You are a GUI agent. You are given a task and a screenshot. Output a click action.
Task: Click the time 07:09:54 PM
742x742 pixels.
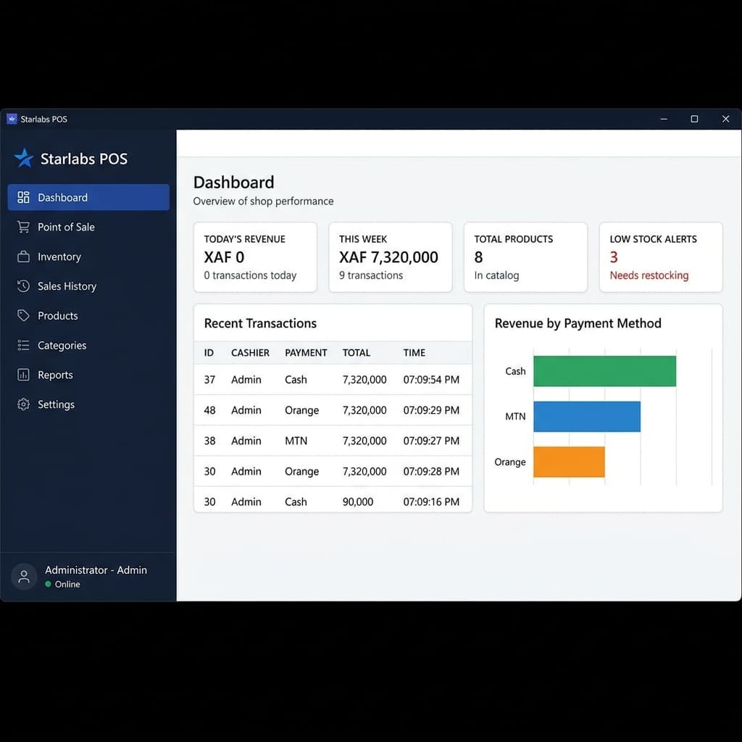pos(431,380)
